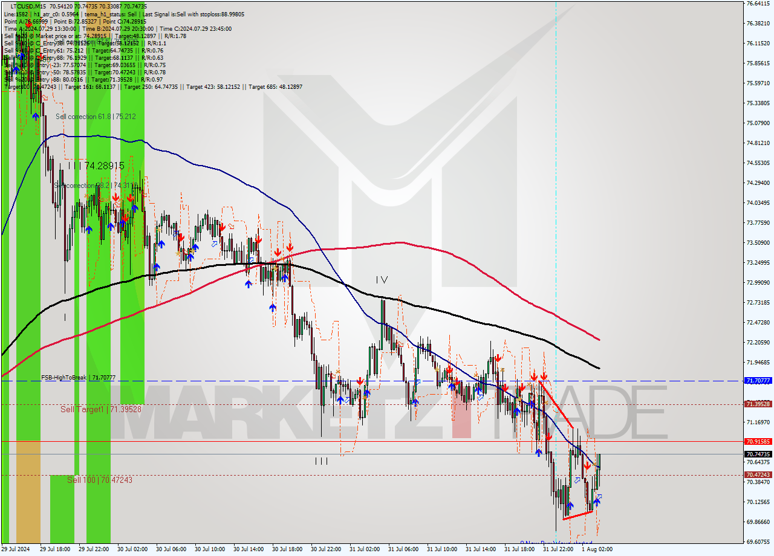Click the '30 Jul 10:00' time label

click(x=210, y=549)
